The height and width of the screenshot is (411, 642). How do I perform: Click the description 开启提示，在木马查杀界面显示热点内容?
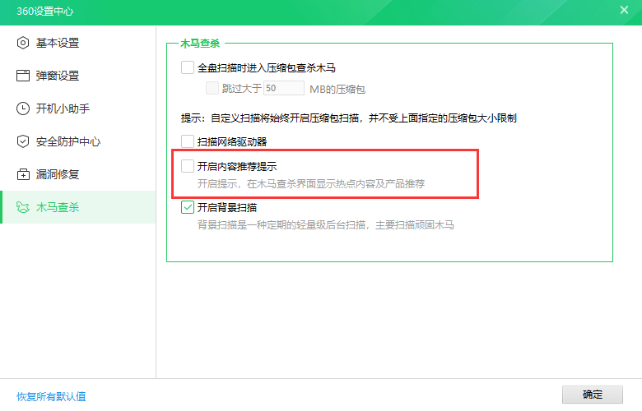311,184
